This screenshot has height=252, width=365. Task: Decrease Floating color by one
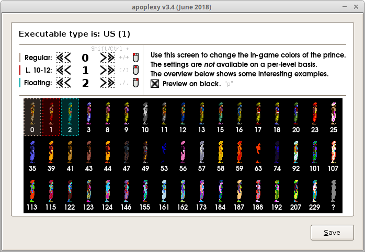point(67,83)
